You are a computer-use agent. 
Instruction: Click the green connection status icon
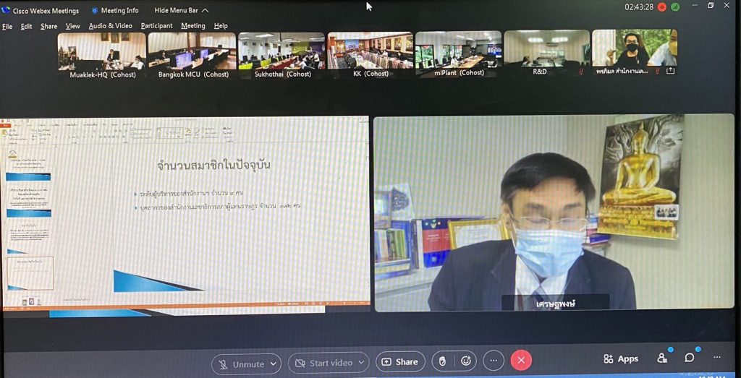(675, 7)
